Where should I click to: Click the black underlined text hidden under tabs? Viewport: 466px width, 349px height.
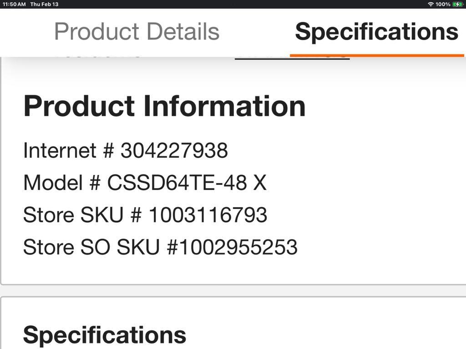(x=292, y=58)
